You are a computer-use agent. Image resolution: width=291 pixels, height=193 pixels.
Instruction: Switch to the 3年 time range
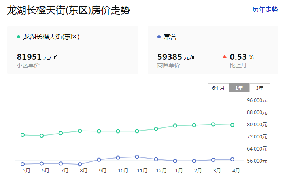pos(259,88)
